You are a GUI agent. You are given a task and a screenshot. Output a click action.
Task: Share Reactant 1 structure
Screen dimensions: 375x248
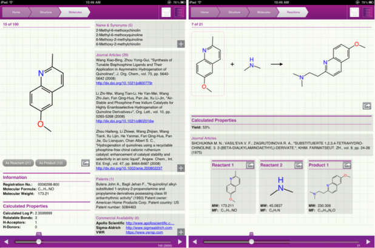(250, 165)
